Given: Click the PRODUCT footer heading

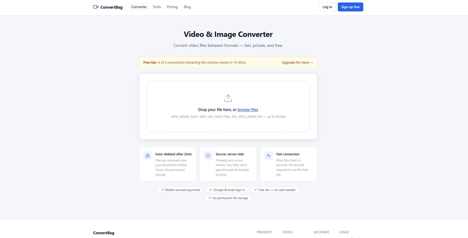Looking at the screenshot, I should [264, 232].
